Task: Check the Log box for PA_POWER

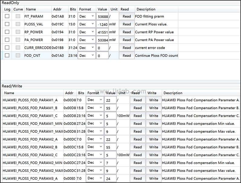Action: (7, 40)
